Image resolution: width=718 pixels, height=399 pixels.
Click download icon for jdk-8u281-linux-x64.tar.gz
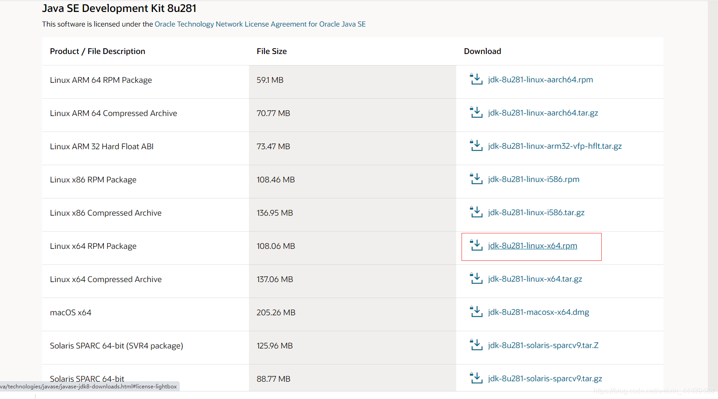click(x=476, y=279)
